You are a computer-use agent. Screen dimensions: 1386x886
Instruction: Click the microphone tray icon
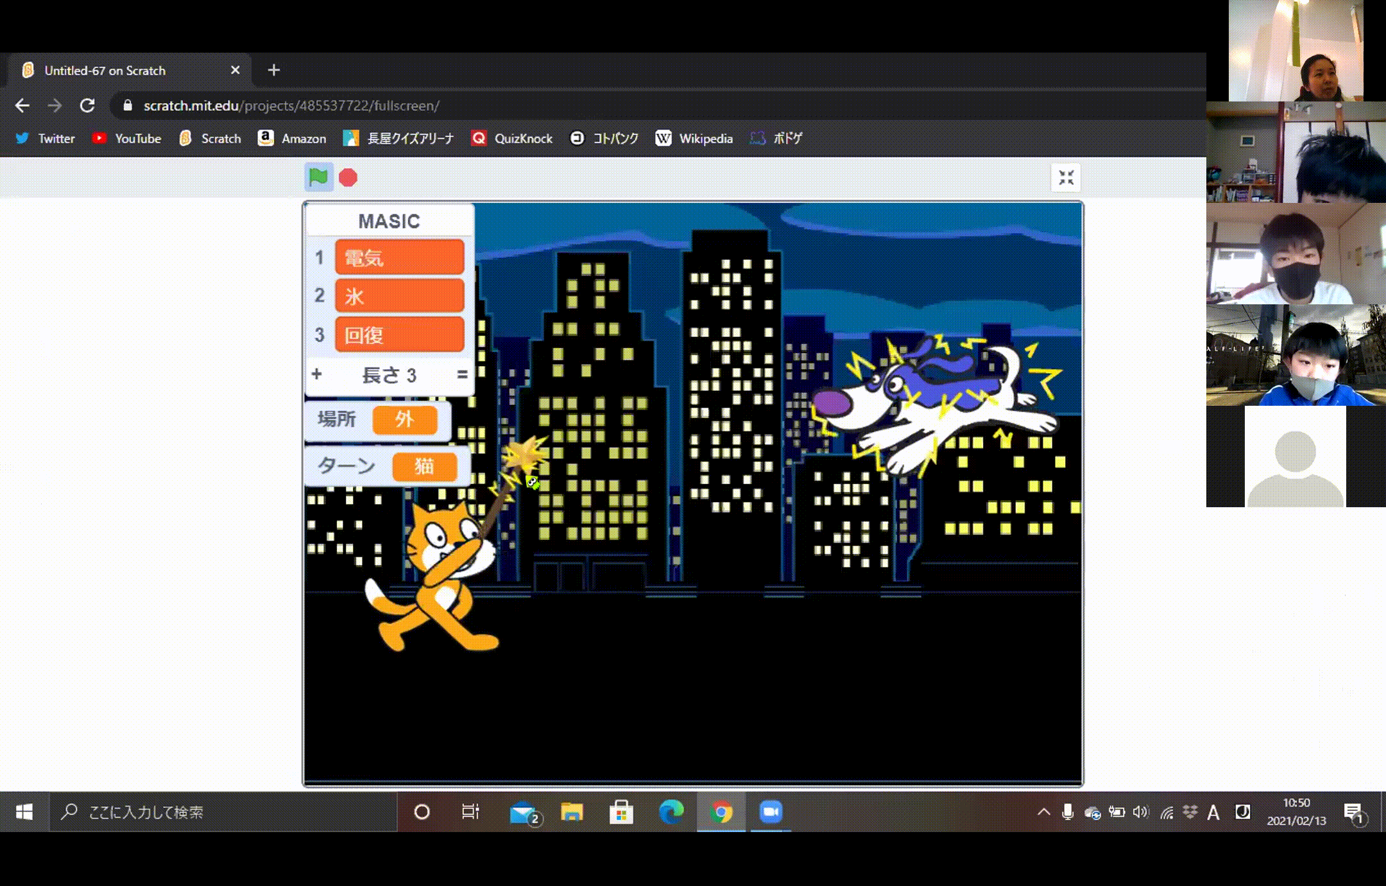[1068, 812]
